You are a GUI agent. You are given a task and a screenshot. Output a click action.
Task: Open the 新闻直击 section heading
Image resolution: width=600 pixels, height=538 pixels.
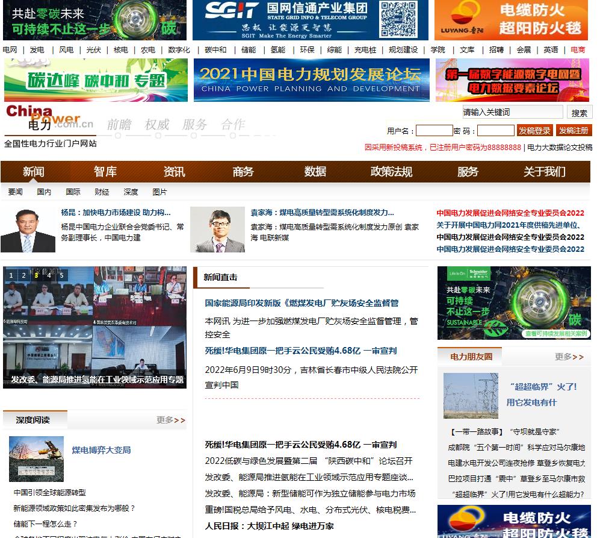coord(220,277)
